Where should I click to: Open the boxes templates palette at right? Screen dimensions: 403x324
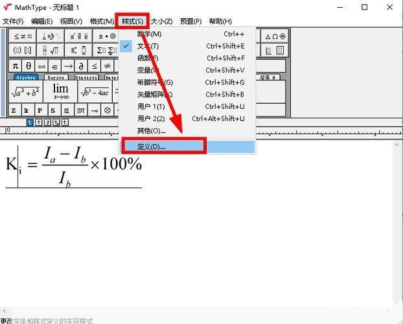pyautogui.click(x=275, y=50)
